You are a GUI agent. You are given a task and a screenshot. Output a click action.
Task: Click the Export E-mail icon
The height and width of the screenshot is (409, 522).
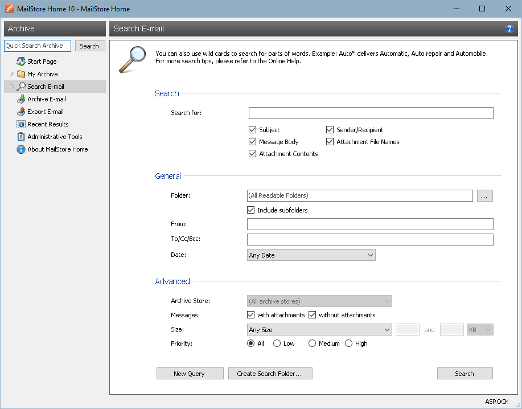pyautogui.click(x=21, y=112)
